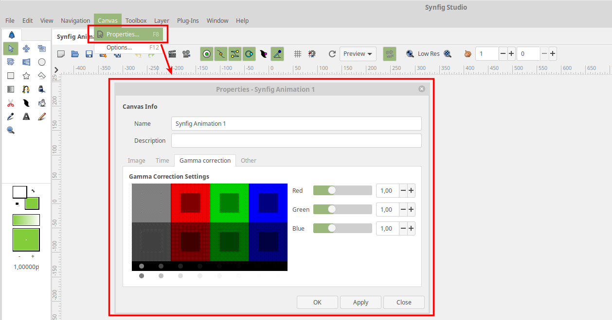612x320 pixels.
Task: Open the File menu
Action: click(x=10, y=20)
